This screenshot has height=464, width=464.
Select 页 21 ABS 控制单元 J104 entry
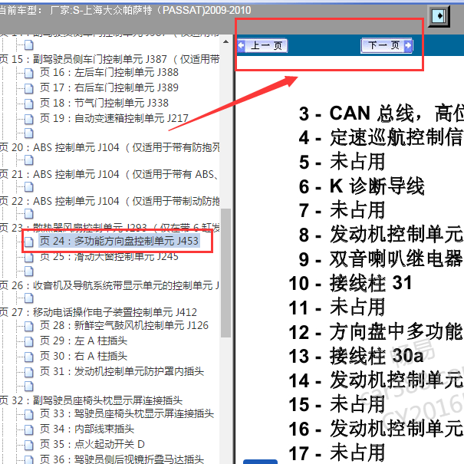click(x=110, y=174)
